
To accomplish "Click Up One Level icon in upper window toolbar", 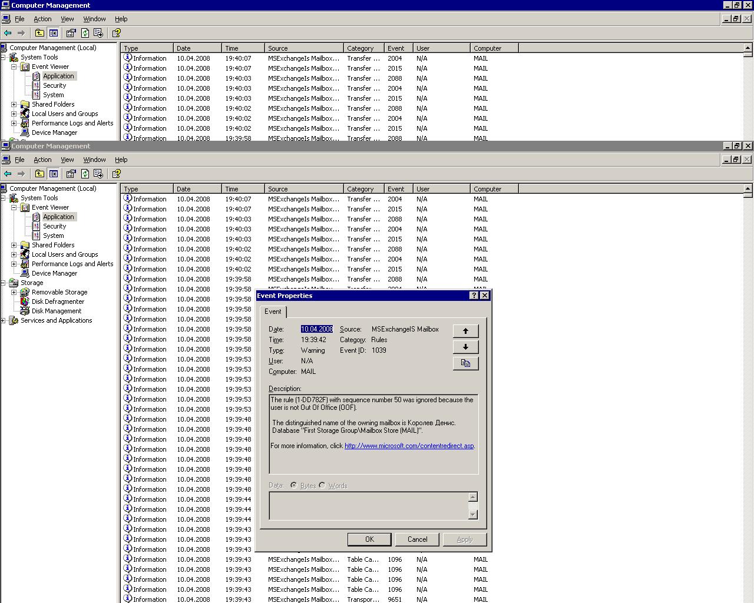I will coord(39,33).
